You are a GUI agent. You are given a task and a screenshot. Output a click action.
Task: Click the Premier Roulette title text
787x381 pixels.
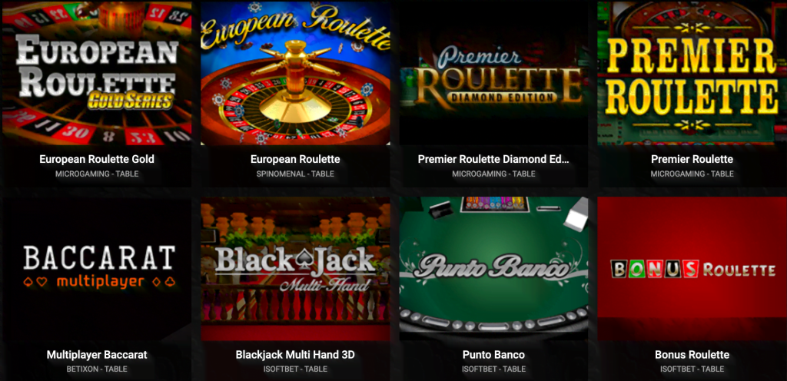[x=692, y=160]
